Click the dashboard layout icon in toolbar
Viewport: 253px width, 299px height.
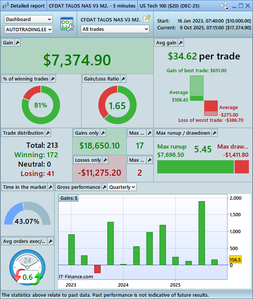(67, 24)
